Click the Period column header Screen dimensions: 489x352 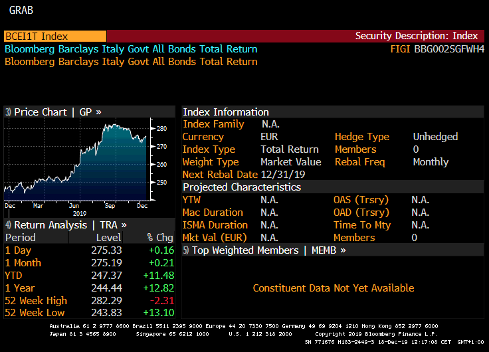[21, 238]
